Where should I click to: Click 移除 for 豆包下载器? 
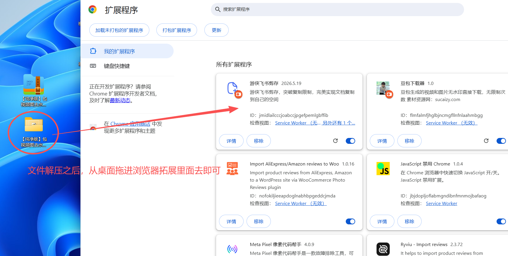point(409,141)
